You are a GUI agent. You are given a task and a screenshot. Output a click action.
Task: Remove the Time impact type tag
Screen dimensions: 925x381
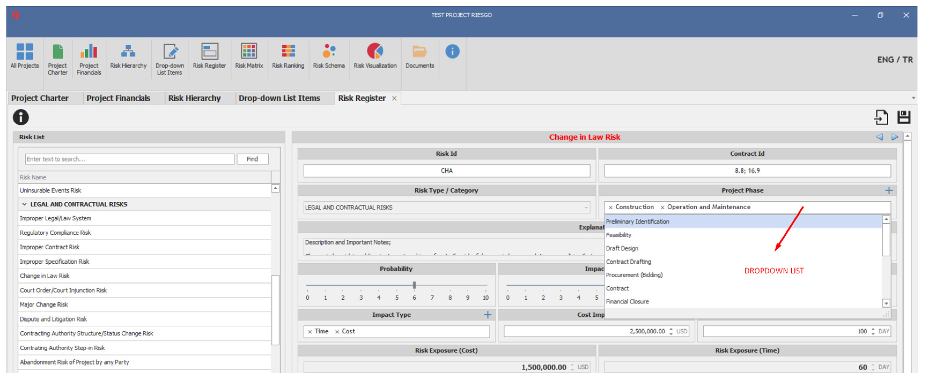(310, 332)
